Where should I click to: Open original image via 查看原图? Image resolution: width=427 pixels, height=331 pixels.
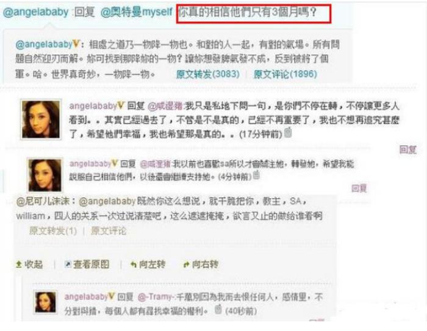[87, 265]
